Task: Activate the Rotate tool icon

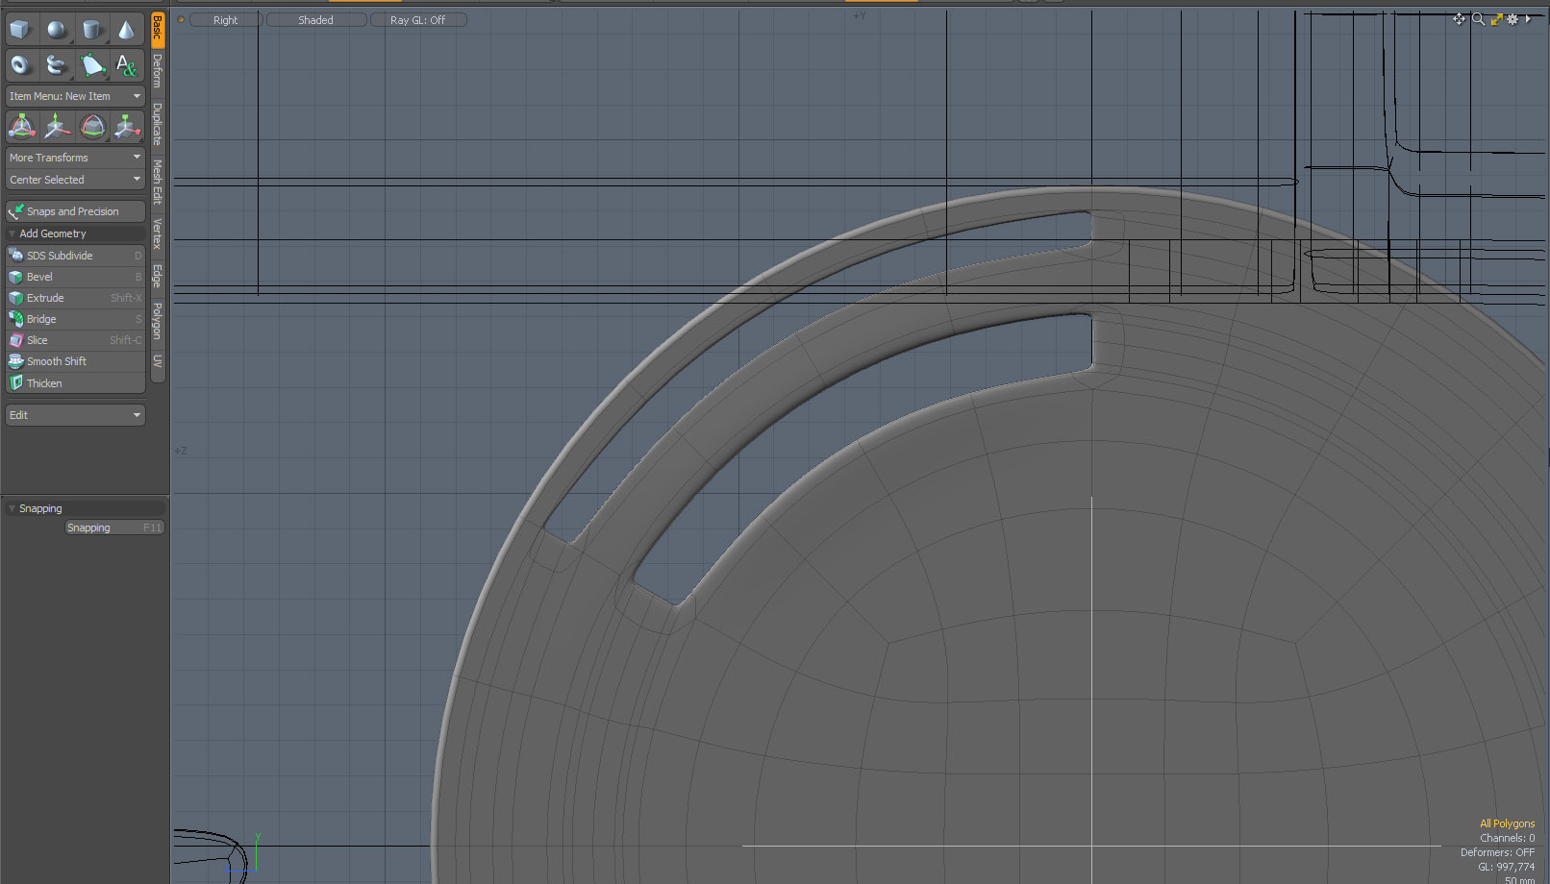Action: coord(91,126)
